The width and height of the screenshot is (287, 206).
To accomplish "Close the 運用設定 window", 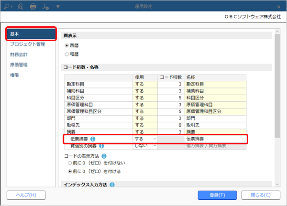I will pos(278,7).
